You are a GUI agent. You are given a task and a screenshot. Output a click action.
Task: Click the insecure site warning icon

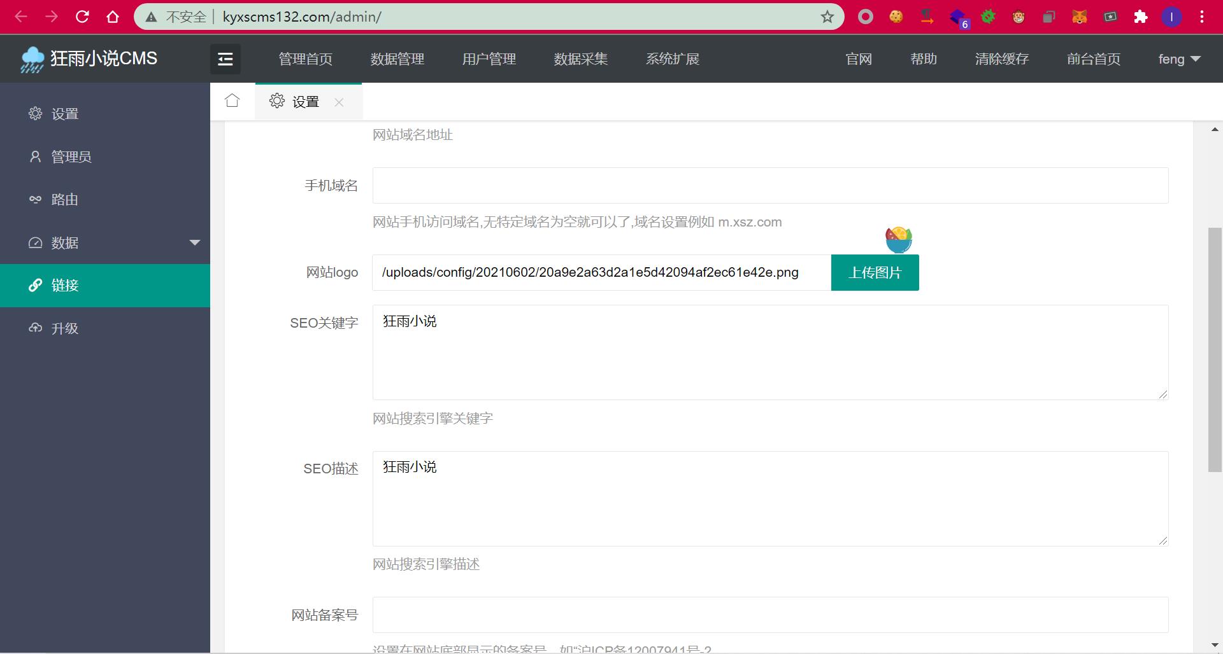(x=151, y=17)
